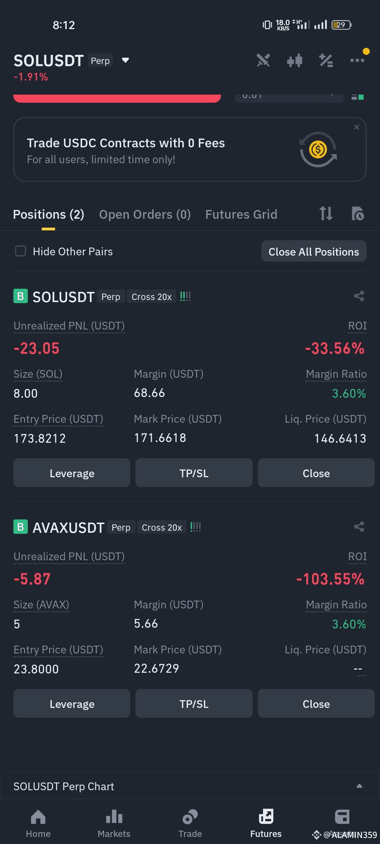Screen dimensions: 380x844
Task: Open the percentage calculator icon
Action: tap(326, 60)
